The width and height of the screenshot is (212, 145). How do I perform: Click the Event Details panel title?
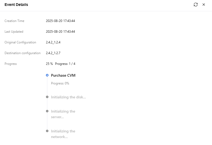(16, 5)
